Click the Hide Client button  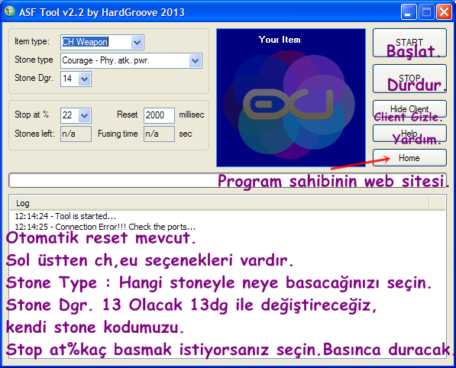[409, 109]
